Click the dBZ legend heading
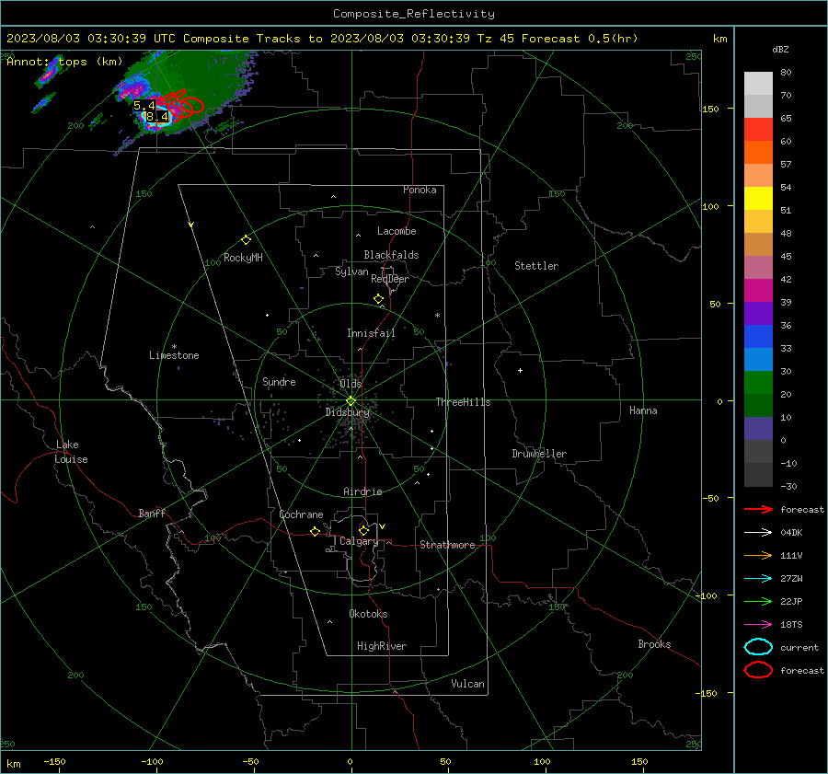 pyautogui.click(x=780, y=50)
